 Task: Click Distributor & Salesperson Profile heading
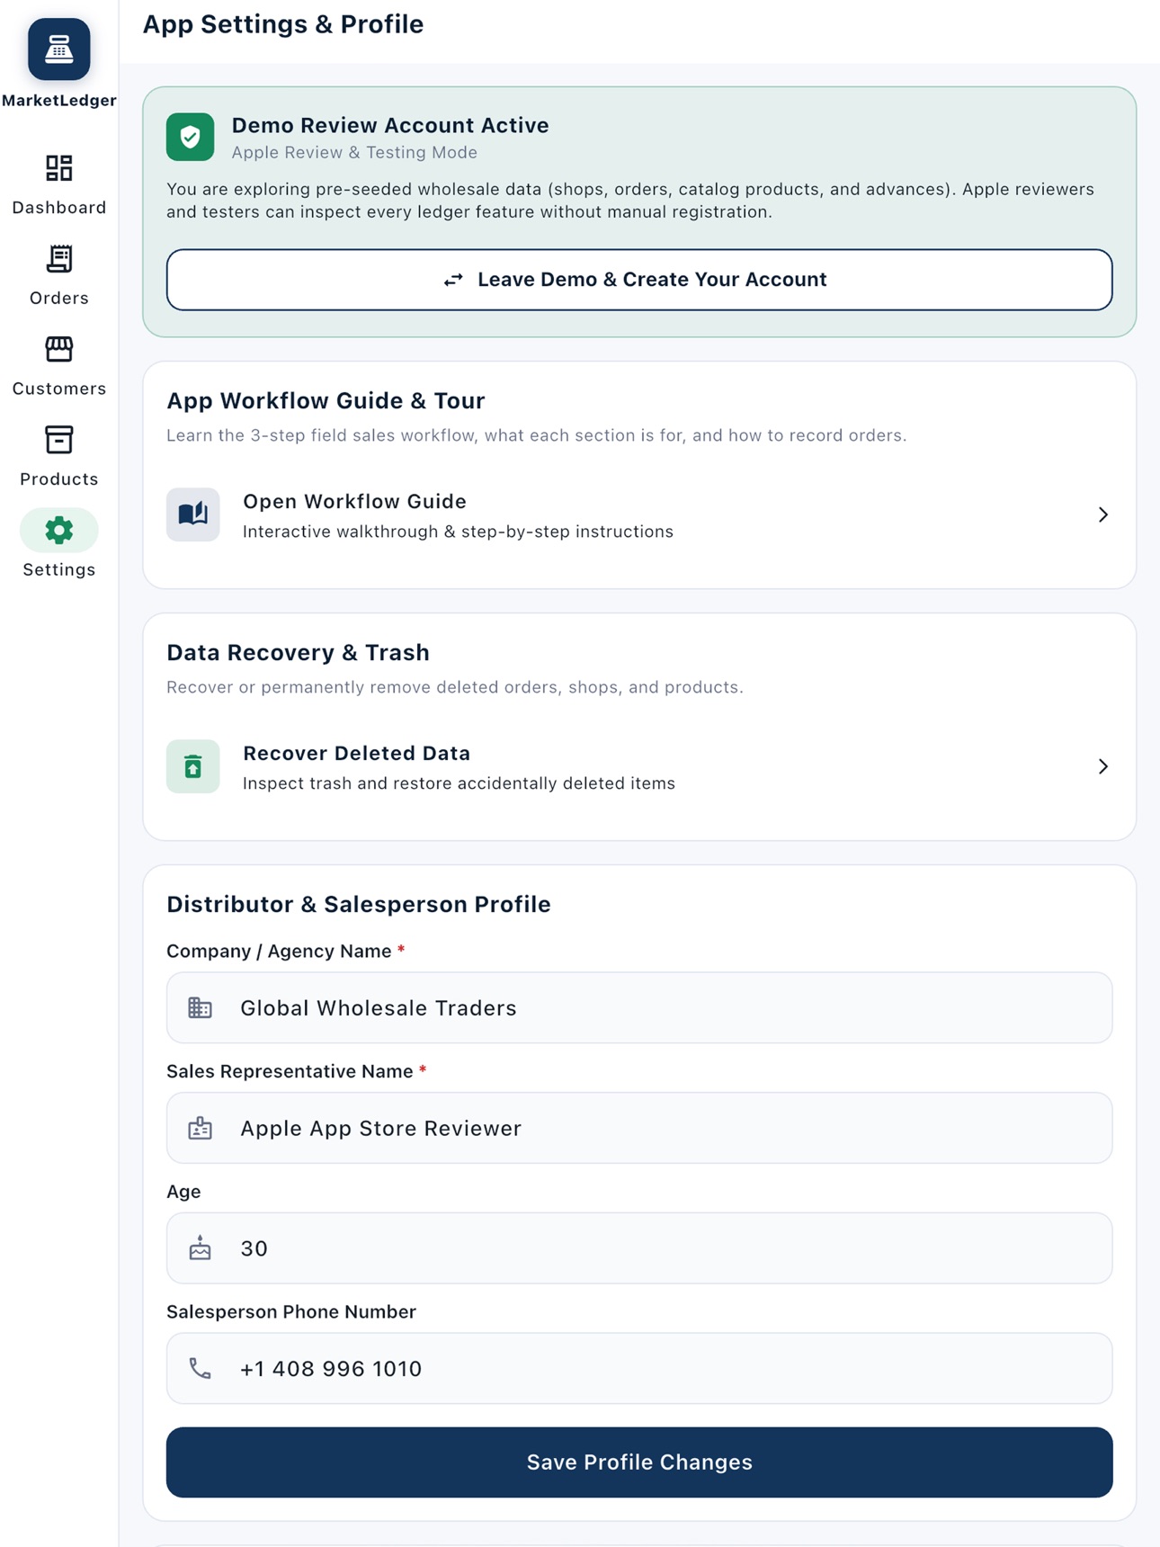click(359, 905)
